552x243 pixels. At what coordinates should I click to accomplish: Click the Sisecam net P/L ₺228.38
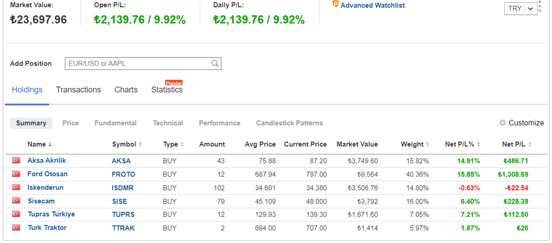click(x=516, y=201)
